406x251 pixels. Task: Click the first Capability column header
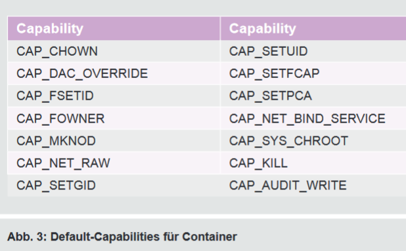point(114,28)
